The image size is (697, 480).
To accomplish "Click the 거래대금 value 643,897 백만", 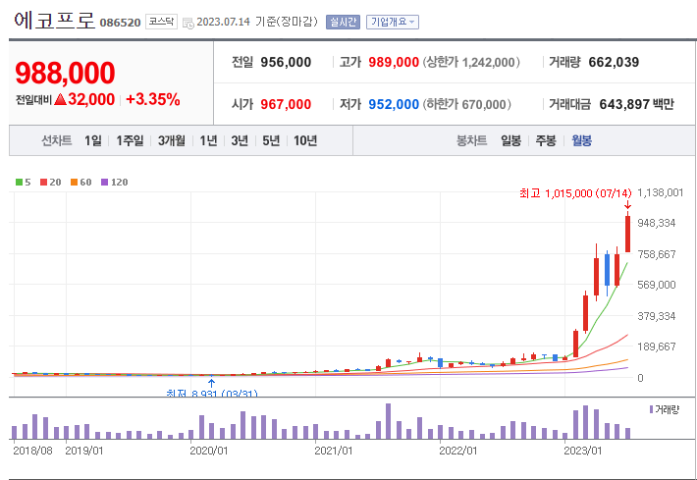I will [636, 104].
